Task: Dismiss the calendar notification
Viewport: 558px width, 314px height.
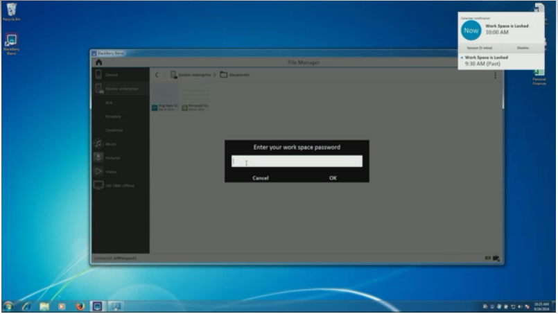Action: (x=522, y=48)
